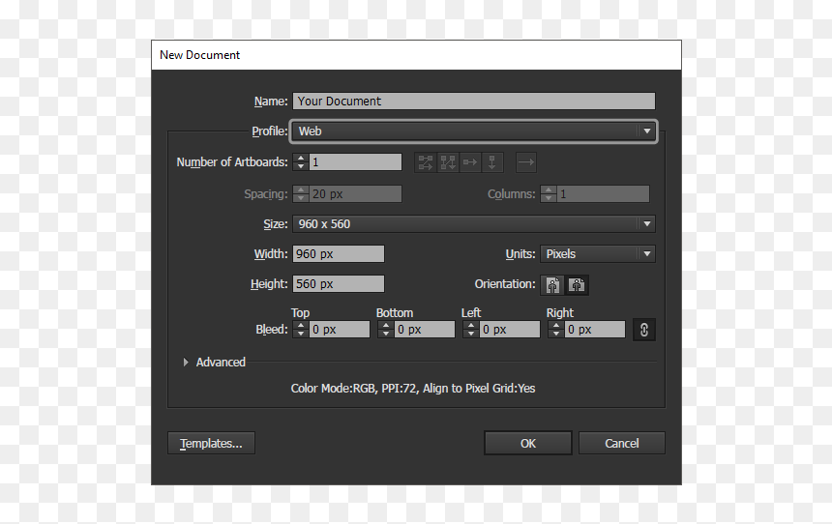Click the Name field with Your Document
This screenshot has height=524, width=832.
[x=473, y=102]
